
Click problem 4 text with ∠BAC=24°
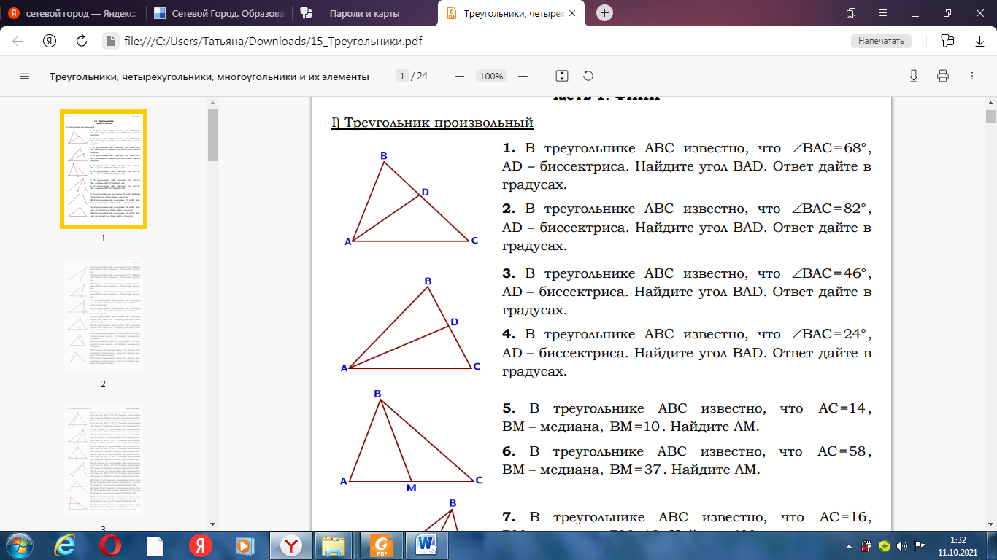point(687,353)
